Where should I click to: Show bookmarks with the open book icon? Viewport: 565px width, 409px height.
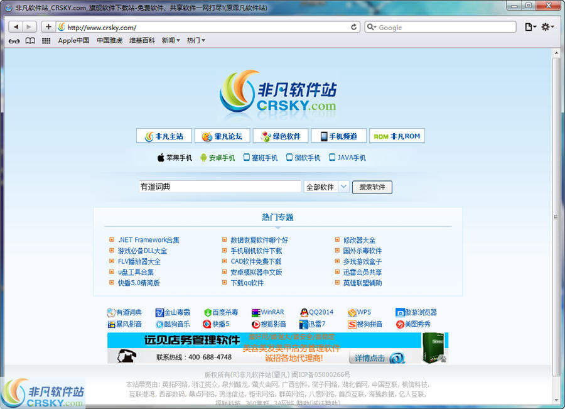(30, 41)
